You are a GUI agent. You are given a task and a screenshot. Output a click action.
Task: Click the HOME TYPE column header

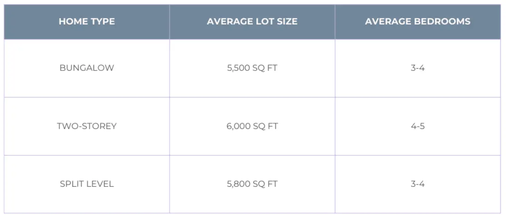[87, 21]
